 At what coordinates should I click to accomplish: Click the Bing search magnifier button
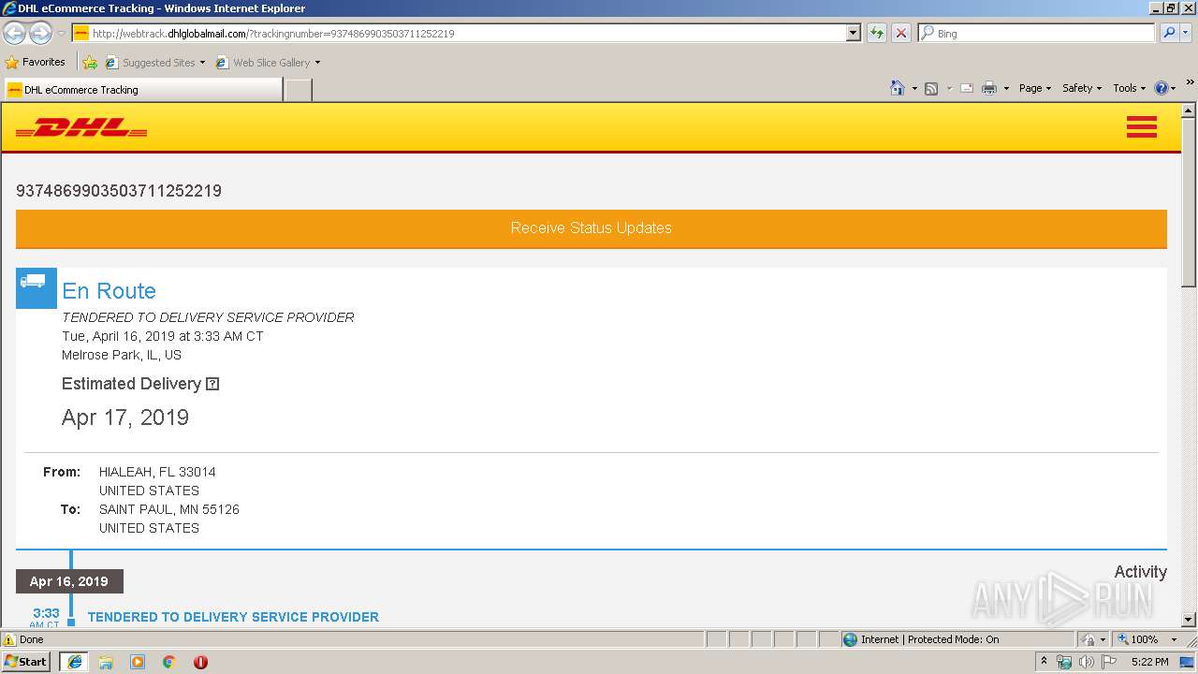click(1169, 33)
